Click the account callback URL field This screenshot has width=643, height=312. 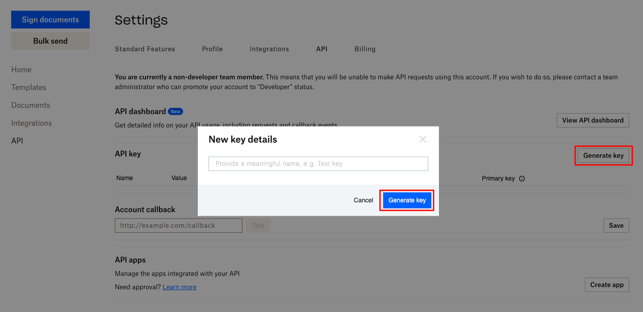click(x=178, y=225)
